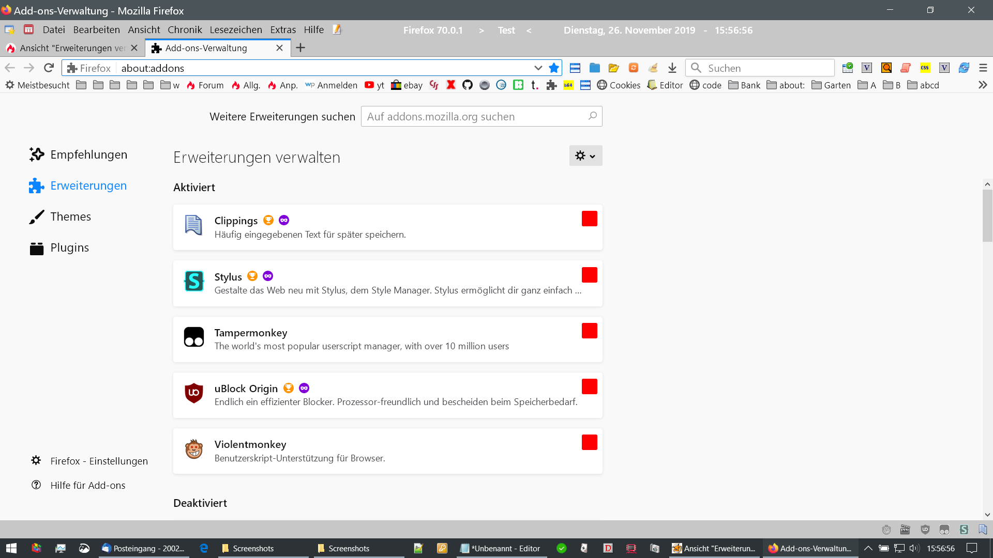
Task: Click the GitHub bookmark icon
Action: [x=467, y=85]
